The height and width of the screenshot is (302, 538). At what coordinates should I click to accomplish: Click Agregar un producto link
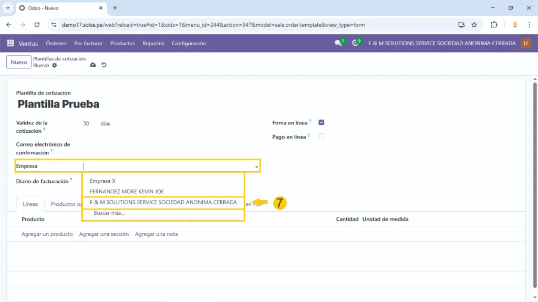47,234
